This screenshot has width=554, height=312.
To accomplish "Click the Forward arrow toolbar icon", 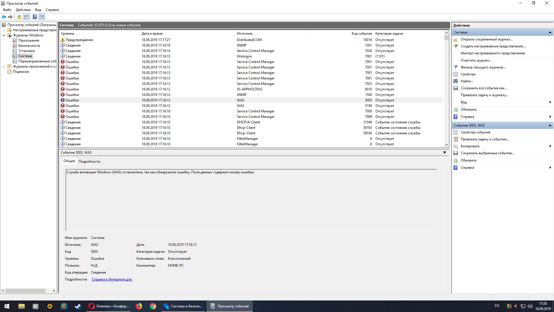I will [x=10, y=17].
